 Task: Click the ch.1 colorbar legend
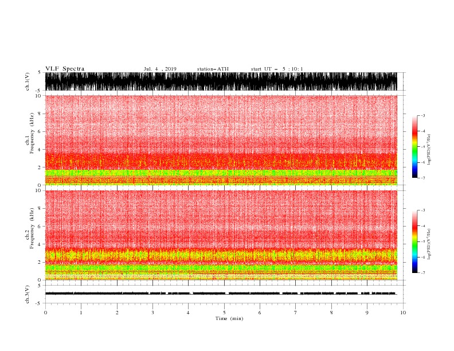click(x=414, y=147)
